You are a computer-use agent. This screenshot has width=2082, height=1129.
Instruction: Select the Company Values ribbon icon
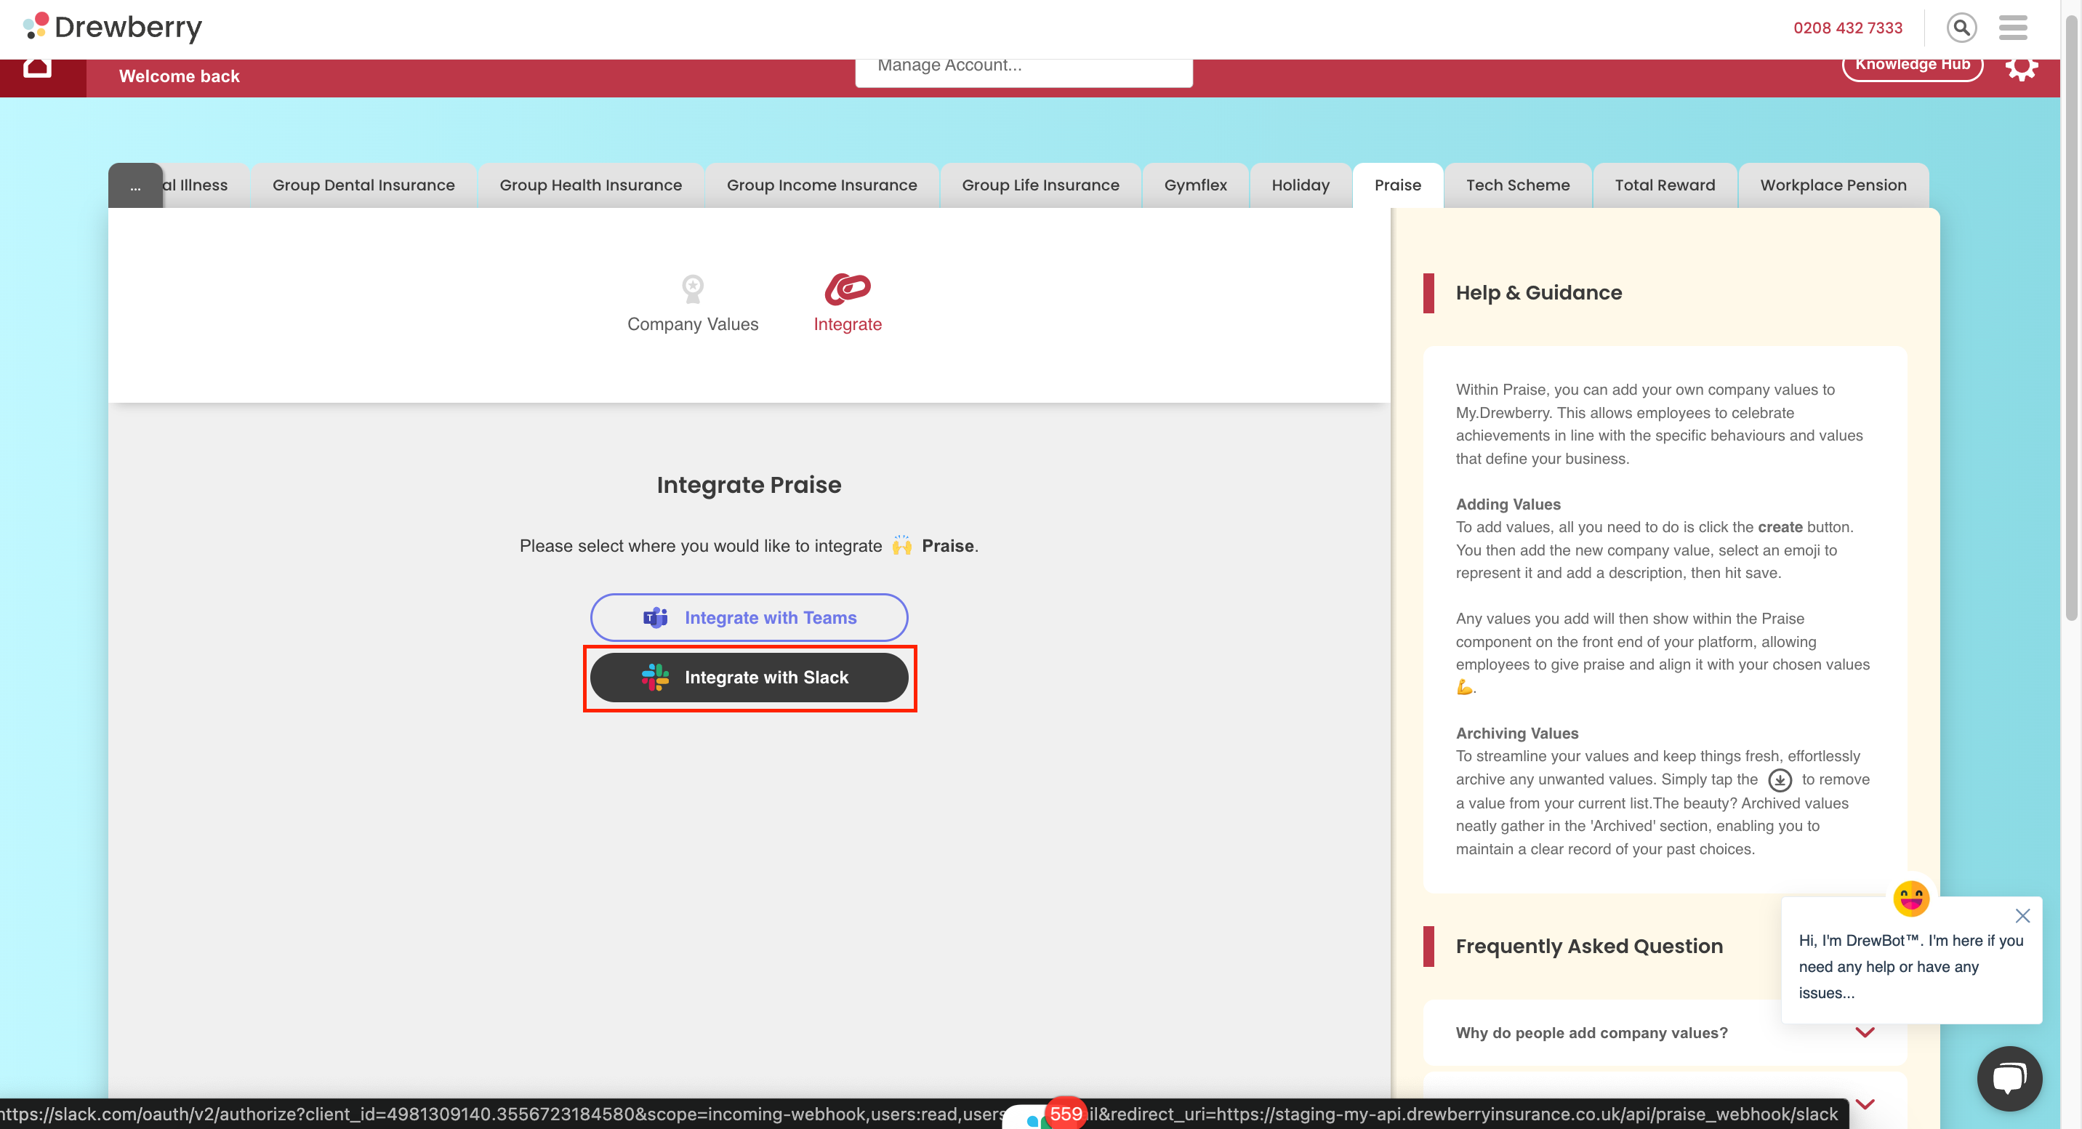(693, 289)
